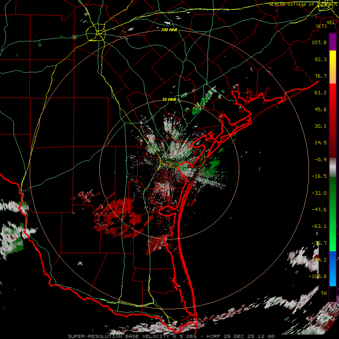Click the -47.6 velocity scale value
The width and height of the screenshot is (339, 339).
point(319,210)
